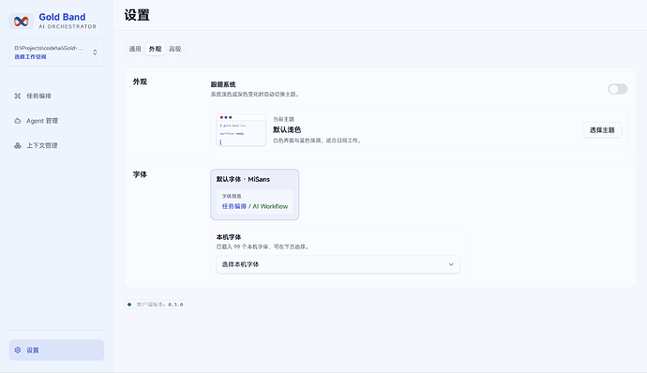647x373 pixels.
Task: Open Agent 管理 in the sidebar
Action: coord(56,121)
